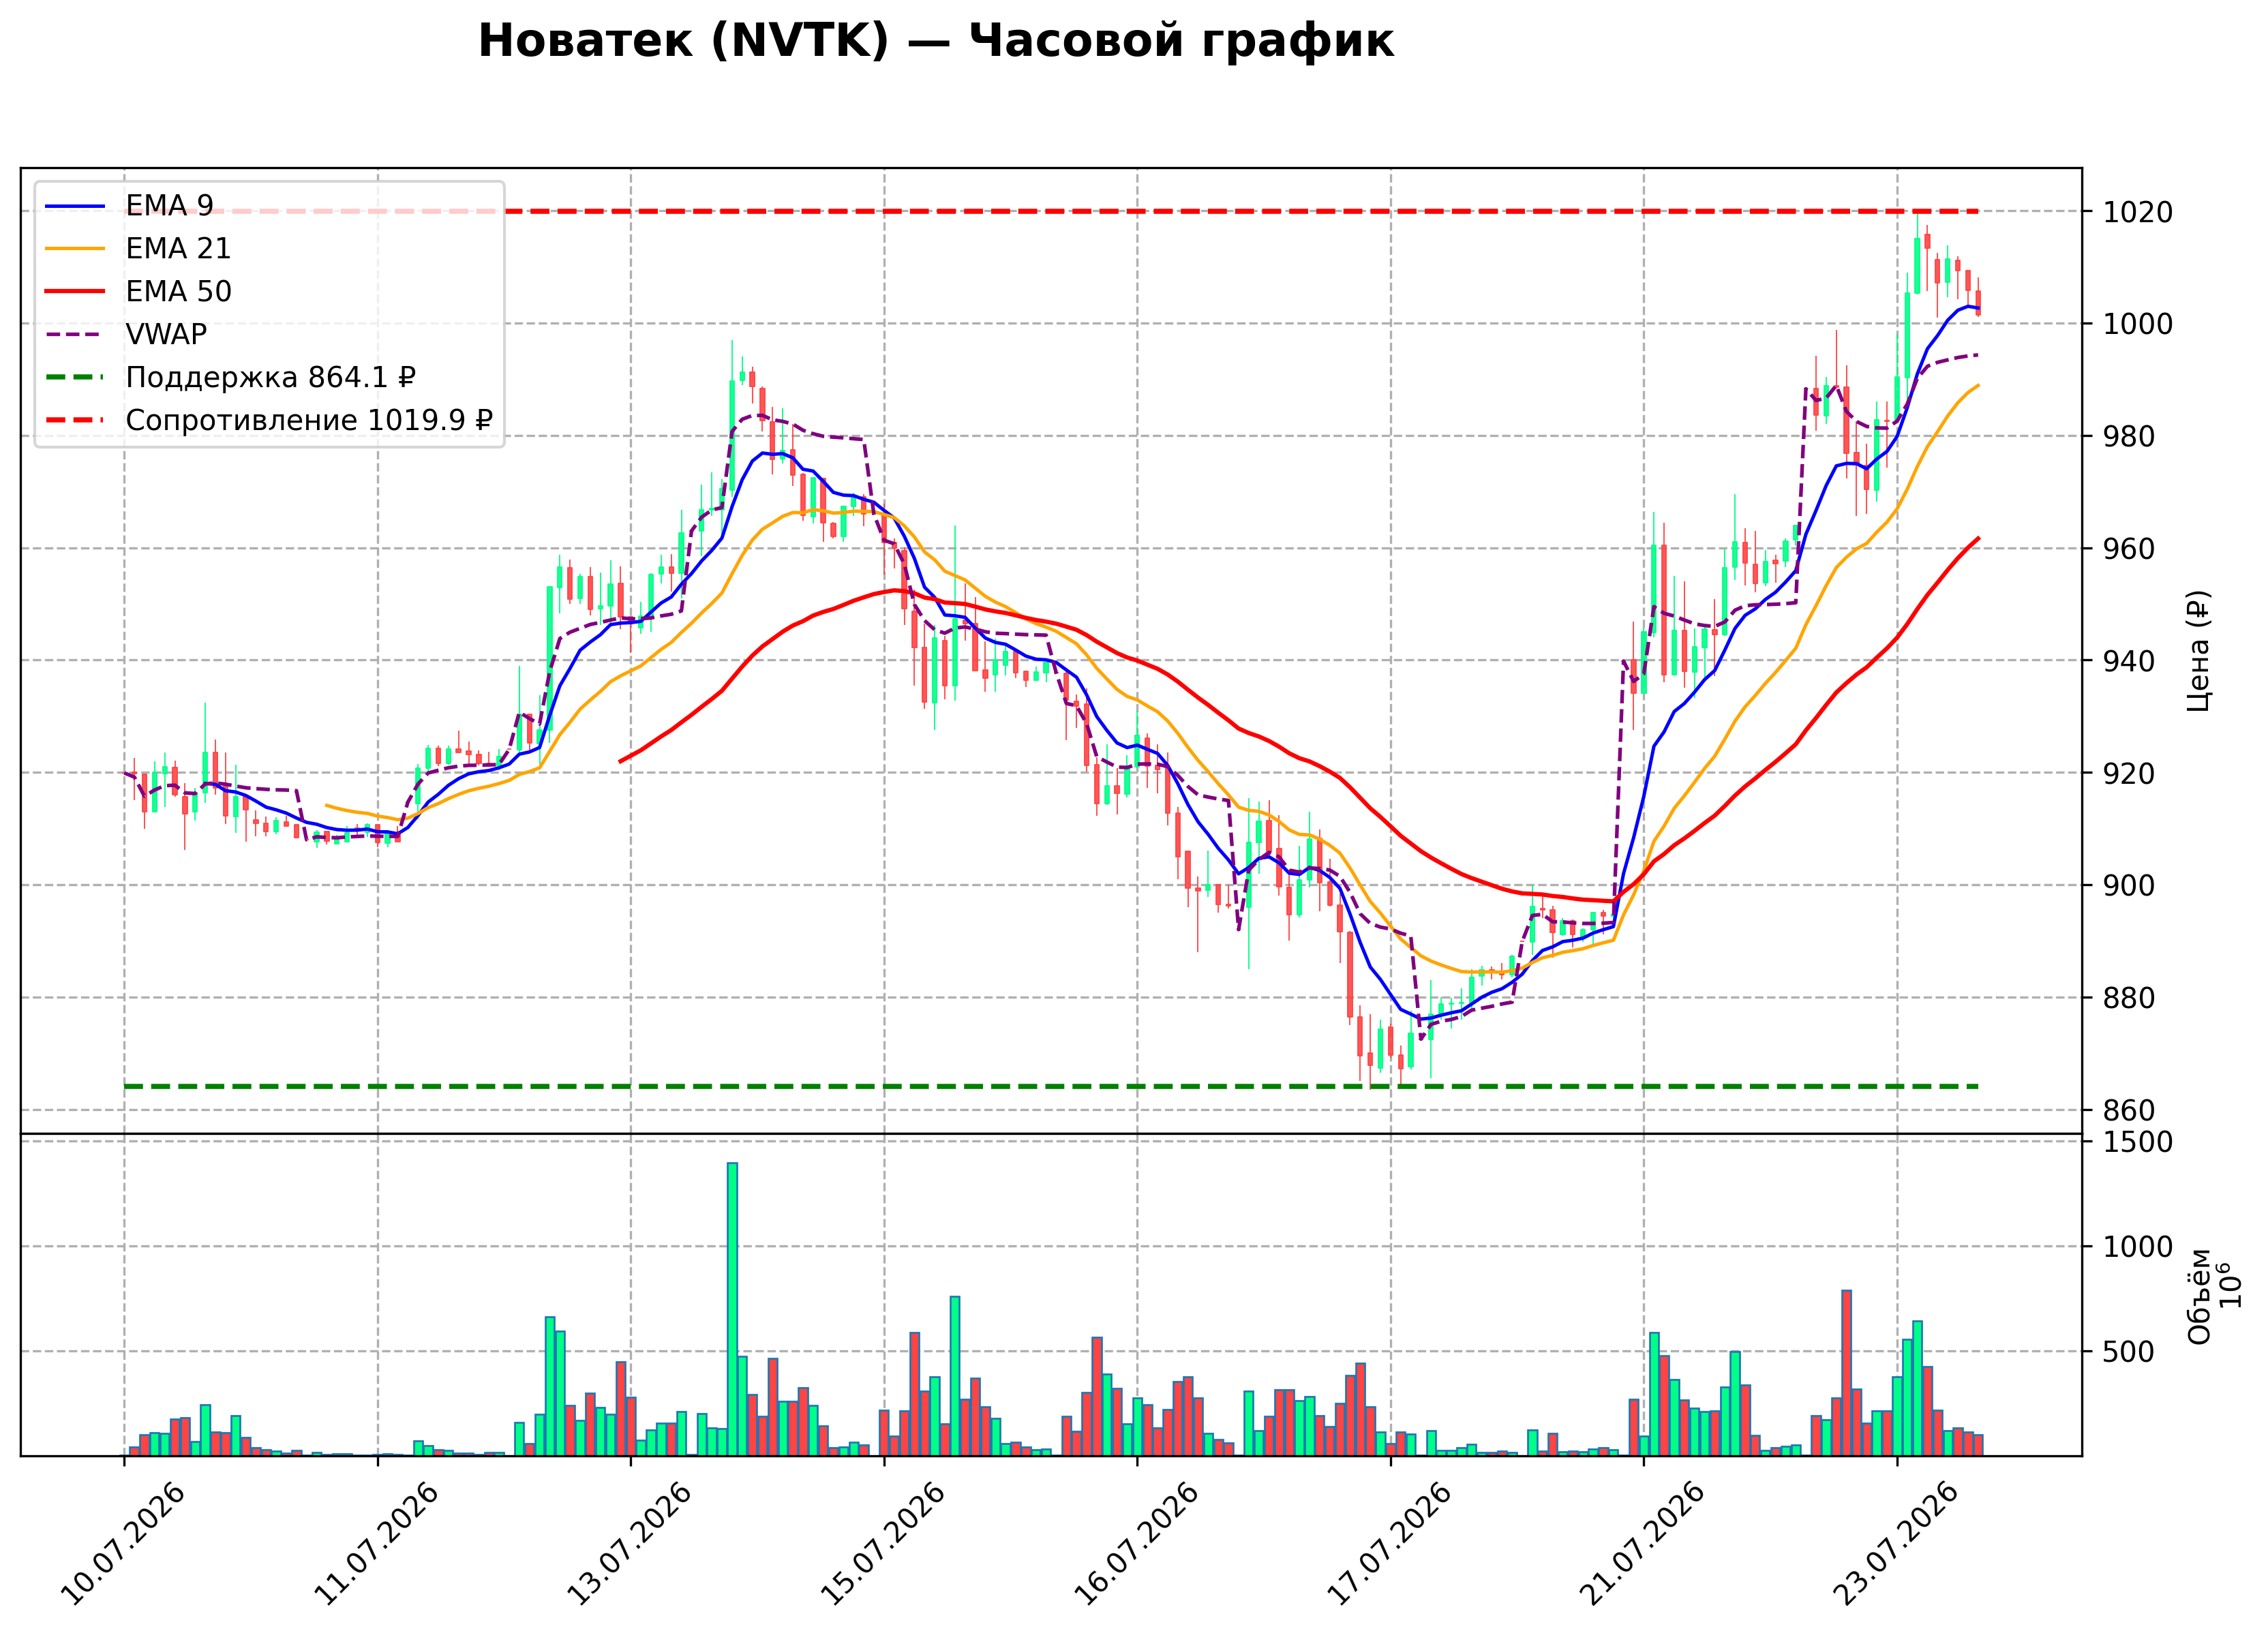Click the orange EMA 21 line sample in legend
This screenshot has height=1631, width=2268.
[x=75, y=249]
